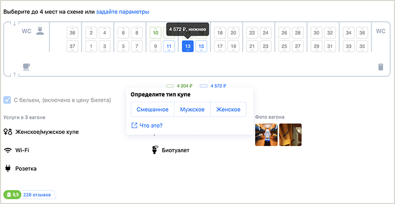
Task: Open the 228 отзывов reviews link
Action: (x=37, y=195)
